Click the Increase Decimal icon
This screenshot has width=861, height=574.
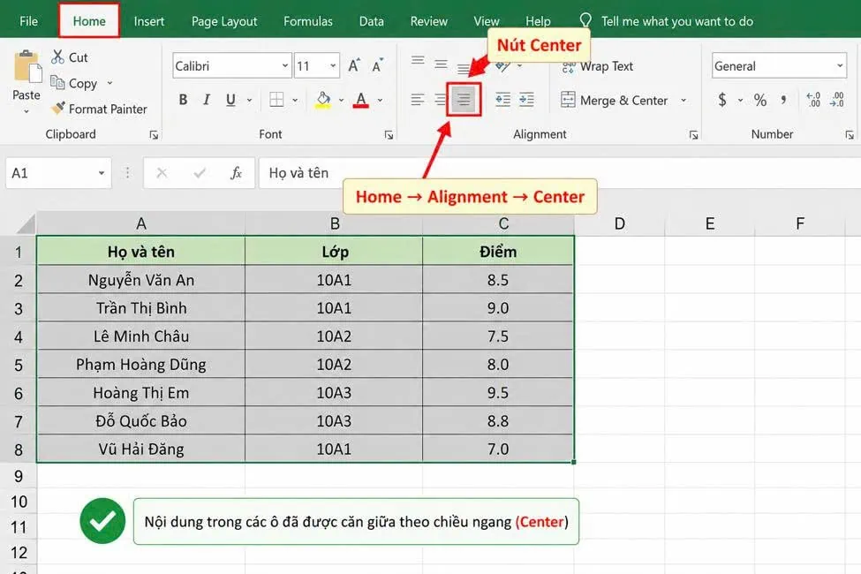[813, 100]
